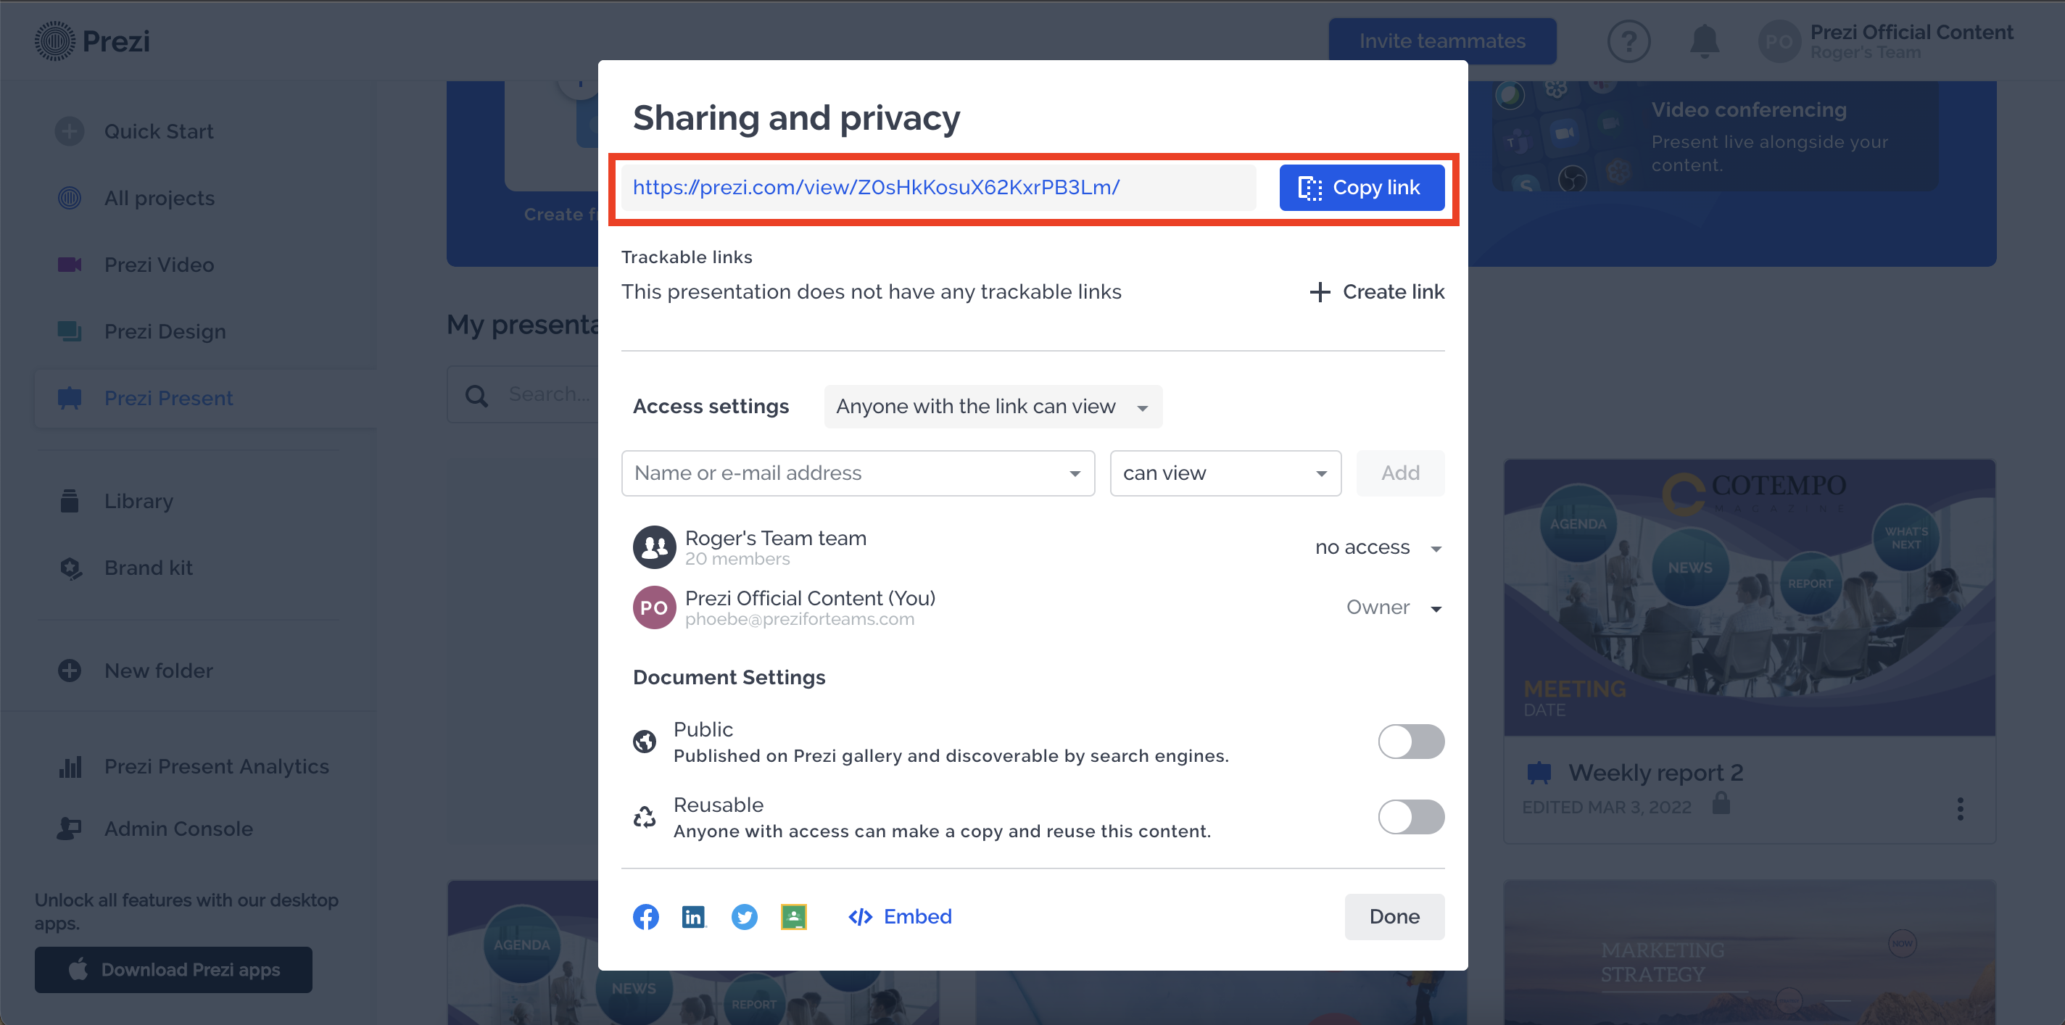Screen dimensions: 2065x1025
Task: Go to All projects
Action: 160,198
